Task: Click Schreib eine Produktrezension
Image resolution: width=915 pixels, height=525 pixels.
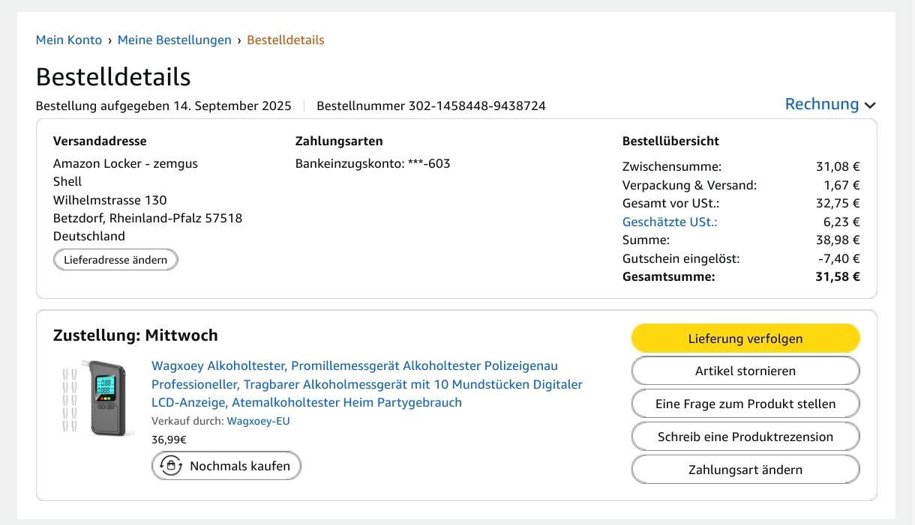Action: point(745,437)
